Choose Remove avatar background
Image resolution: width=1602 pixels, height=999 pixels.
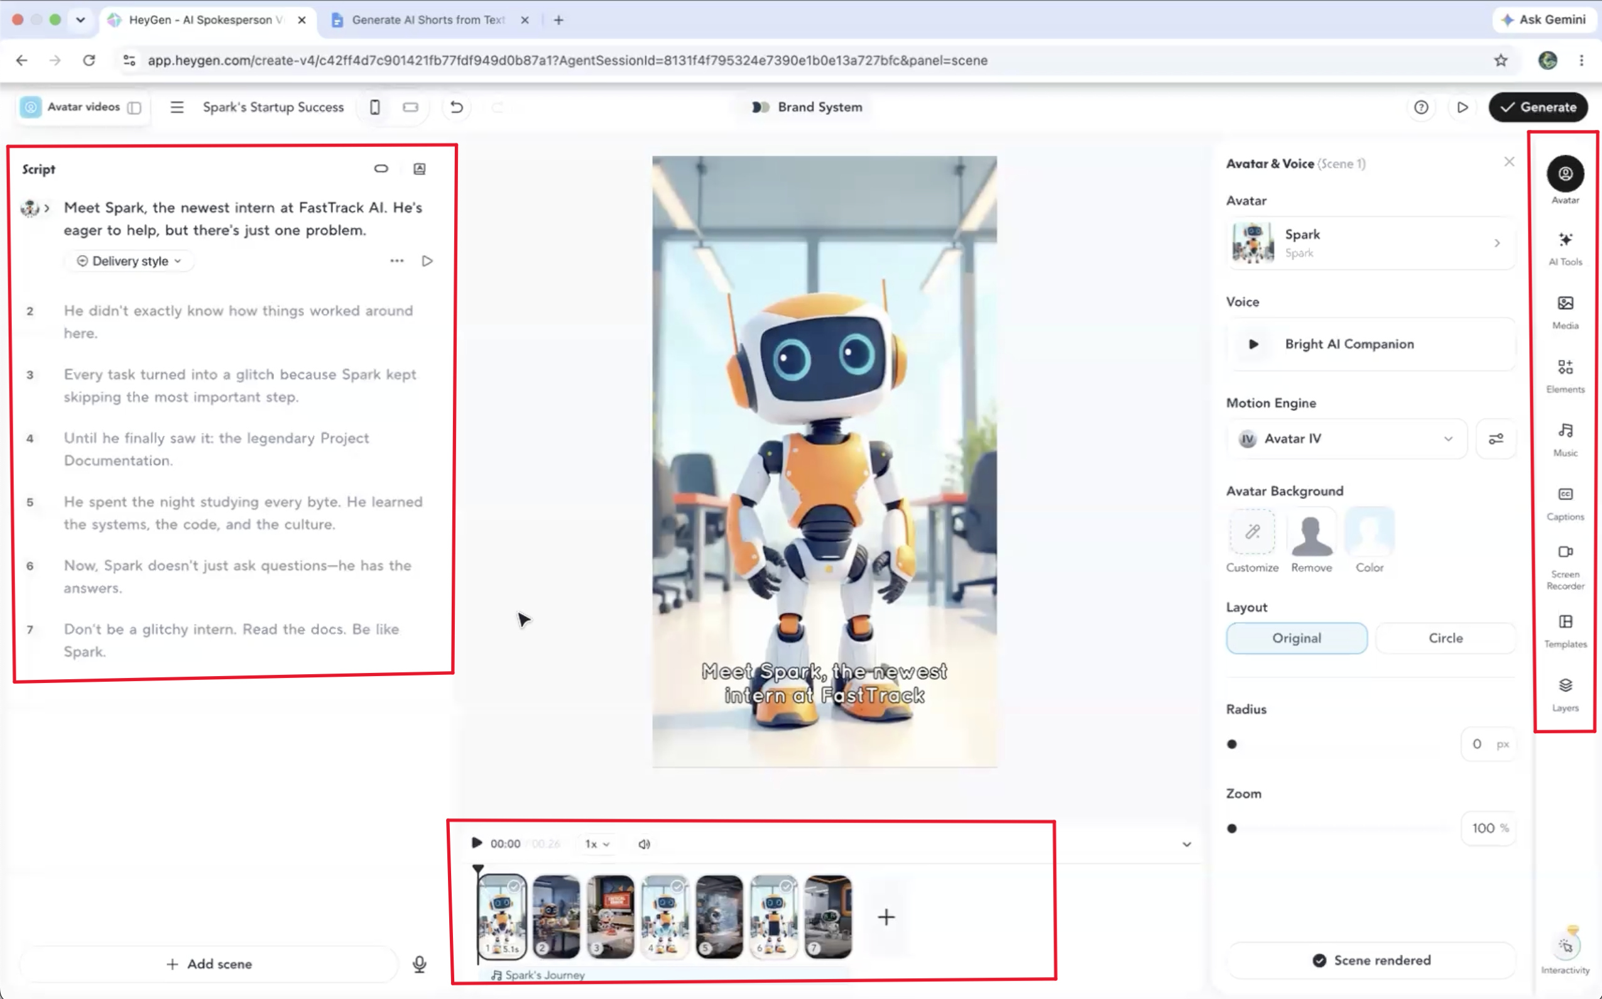1311,540
